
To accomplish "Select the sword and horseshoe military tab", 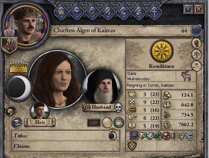I will [x=108, y=13].
